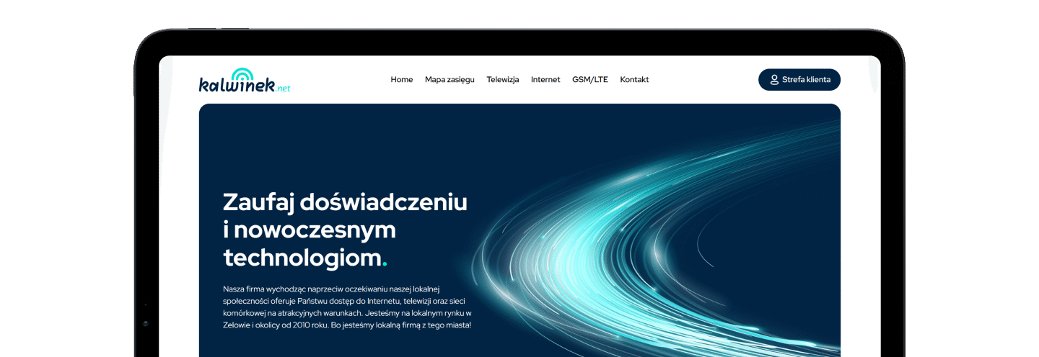Select Internet in the navigation bar
The height and width of the screenshot is (357, 1039).
click(x=545, y=80)
